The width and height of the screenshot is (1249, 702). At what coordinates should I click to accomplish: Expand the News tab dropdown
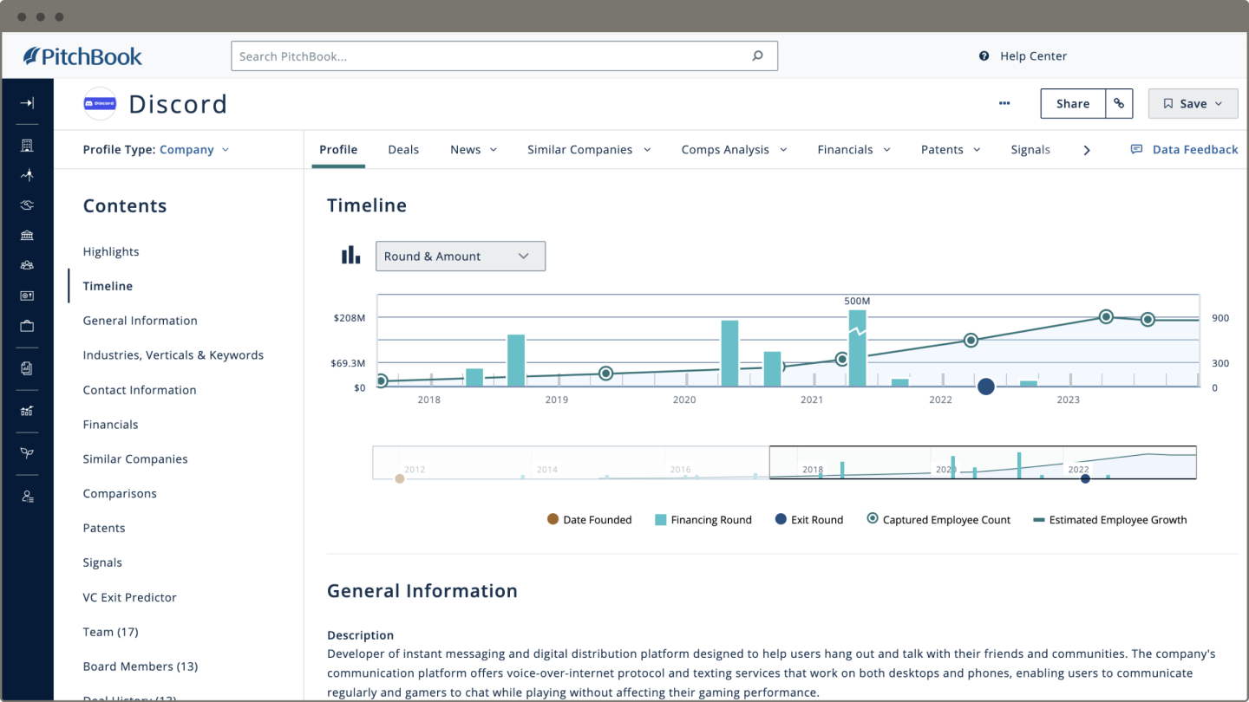(494, 150)
